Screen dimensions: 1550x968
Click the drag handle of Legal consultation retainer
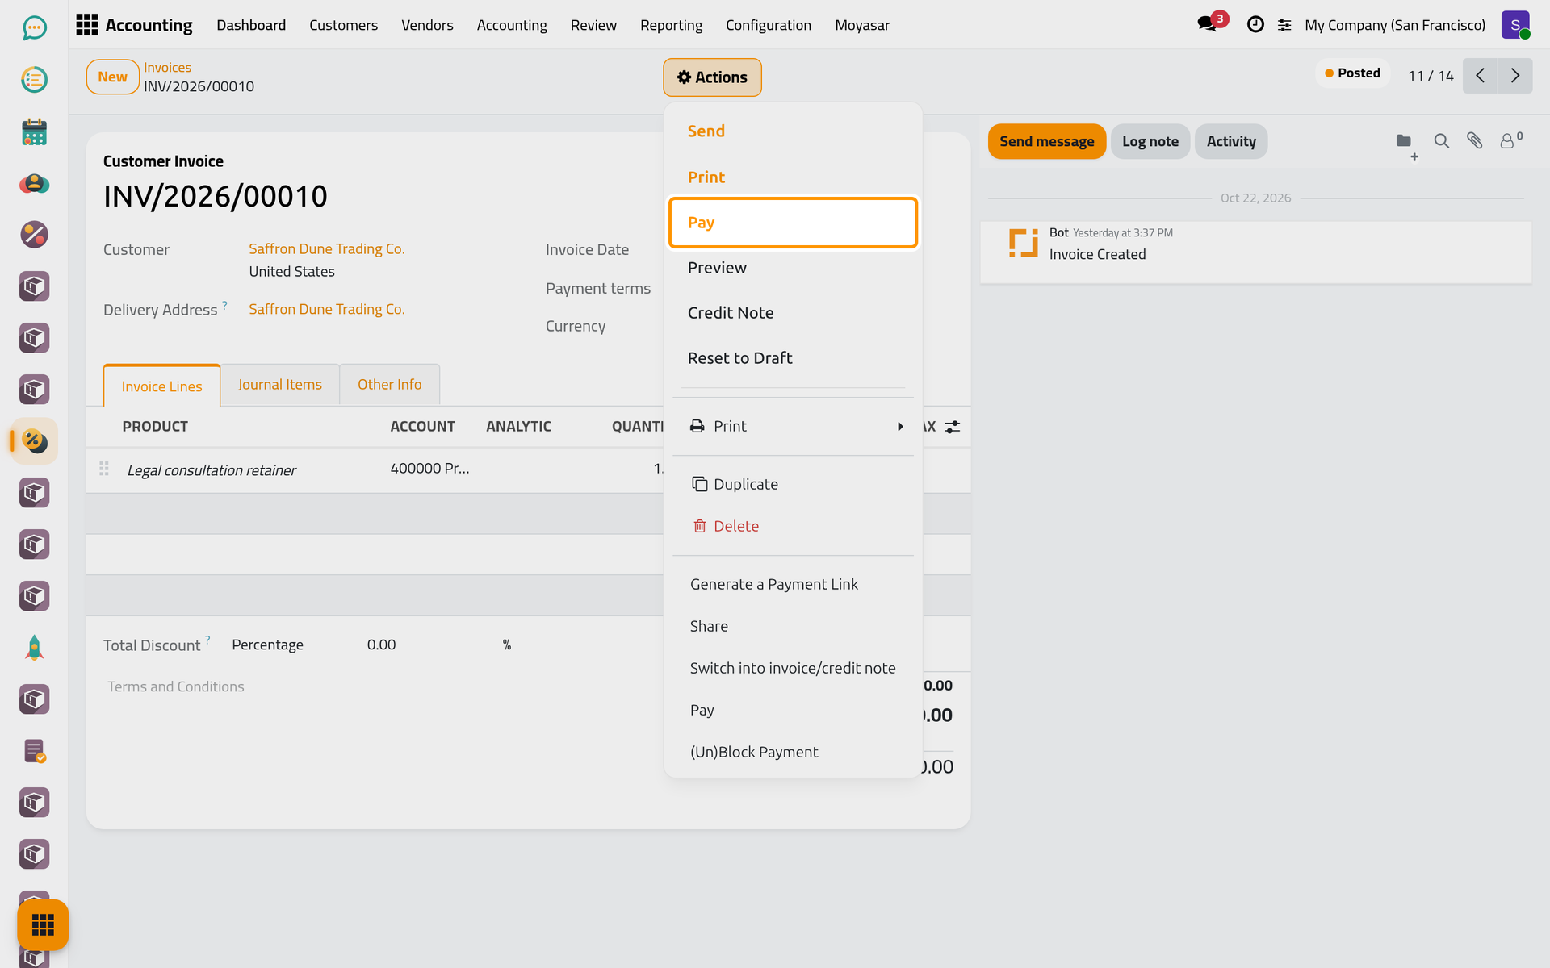pyautogui.click(x=104, y=469)
